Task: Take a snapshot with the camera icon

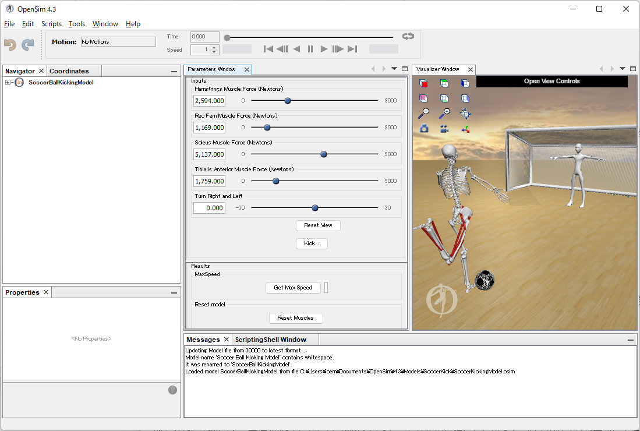Action: tap(424, 129)
